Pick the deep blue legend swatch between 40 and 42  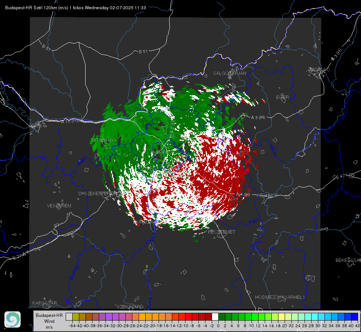pos(354,317)
